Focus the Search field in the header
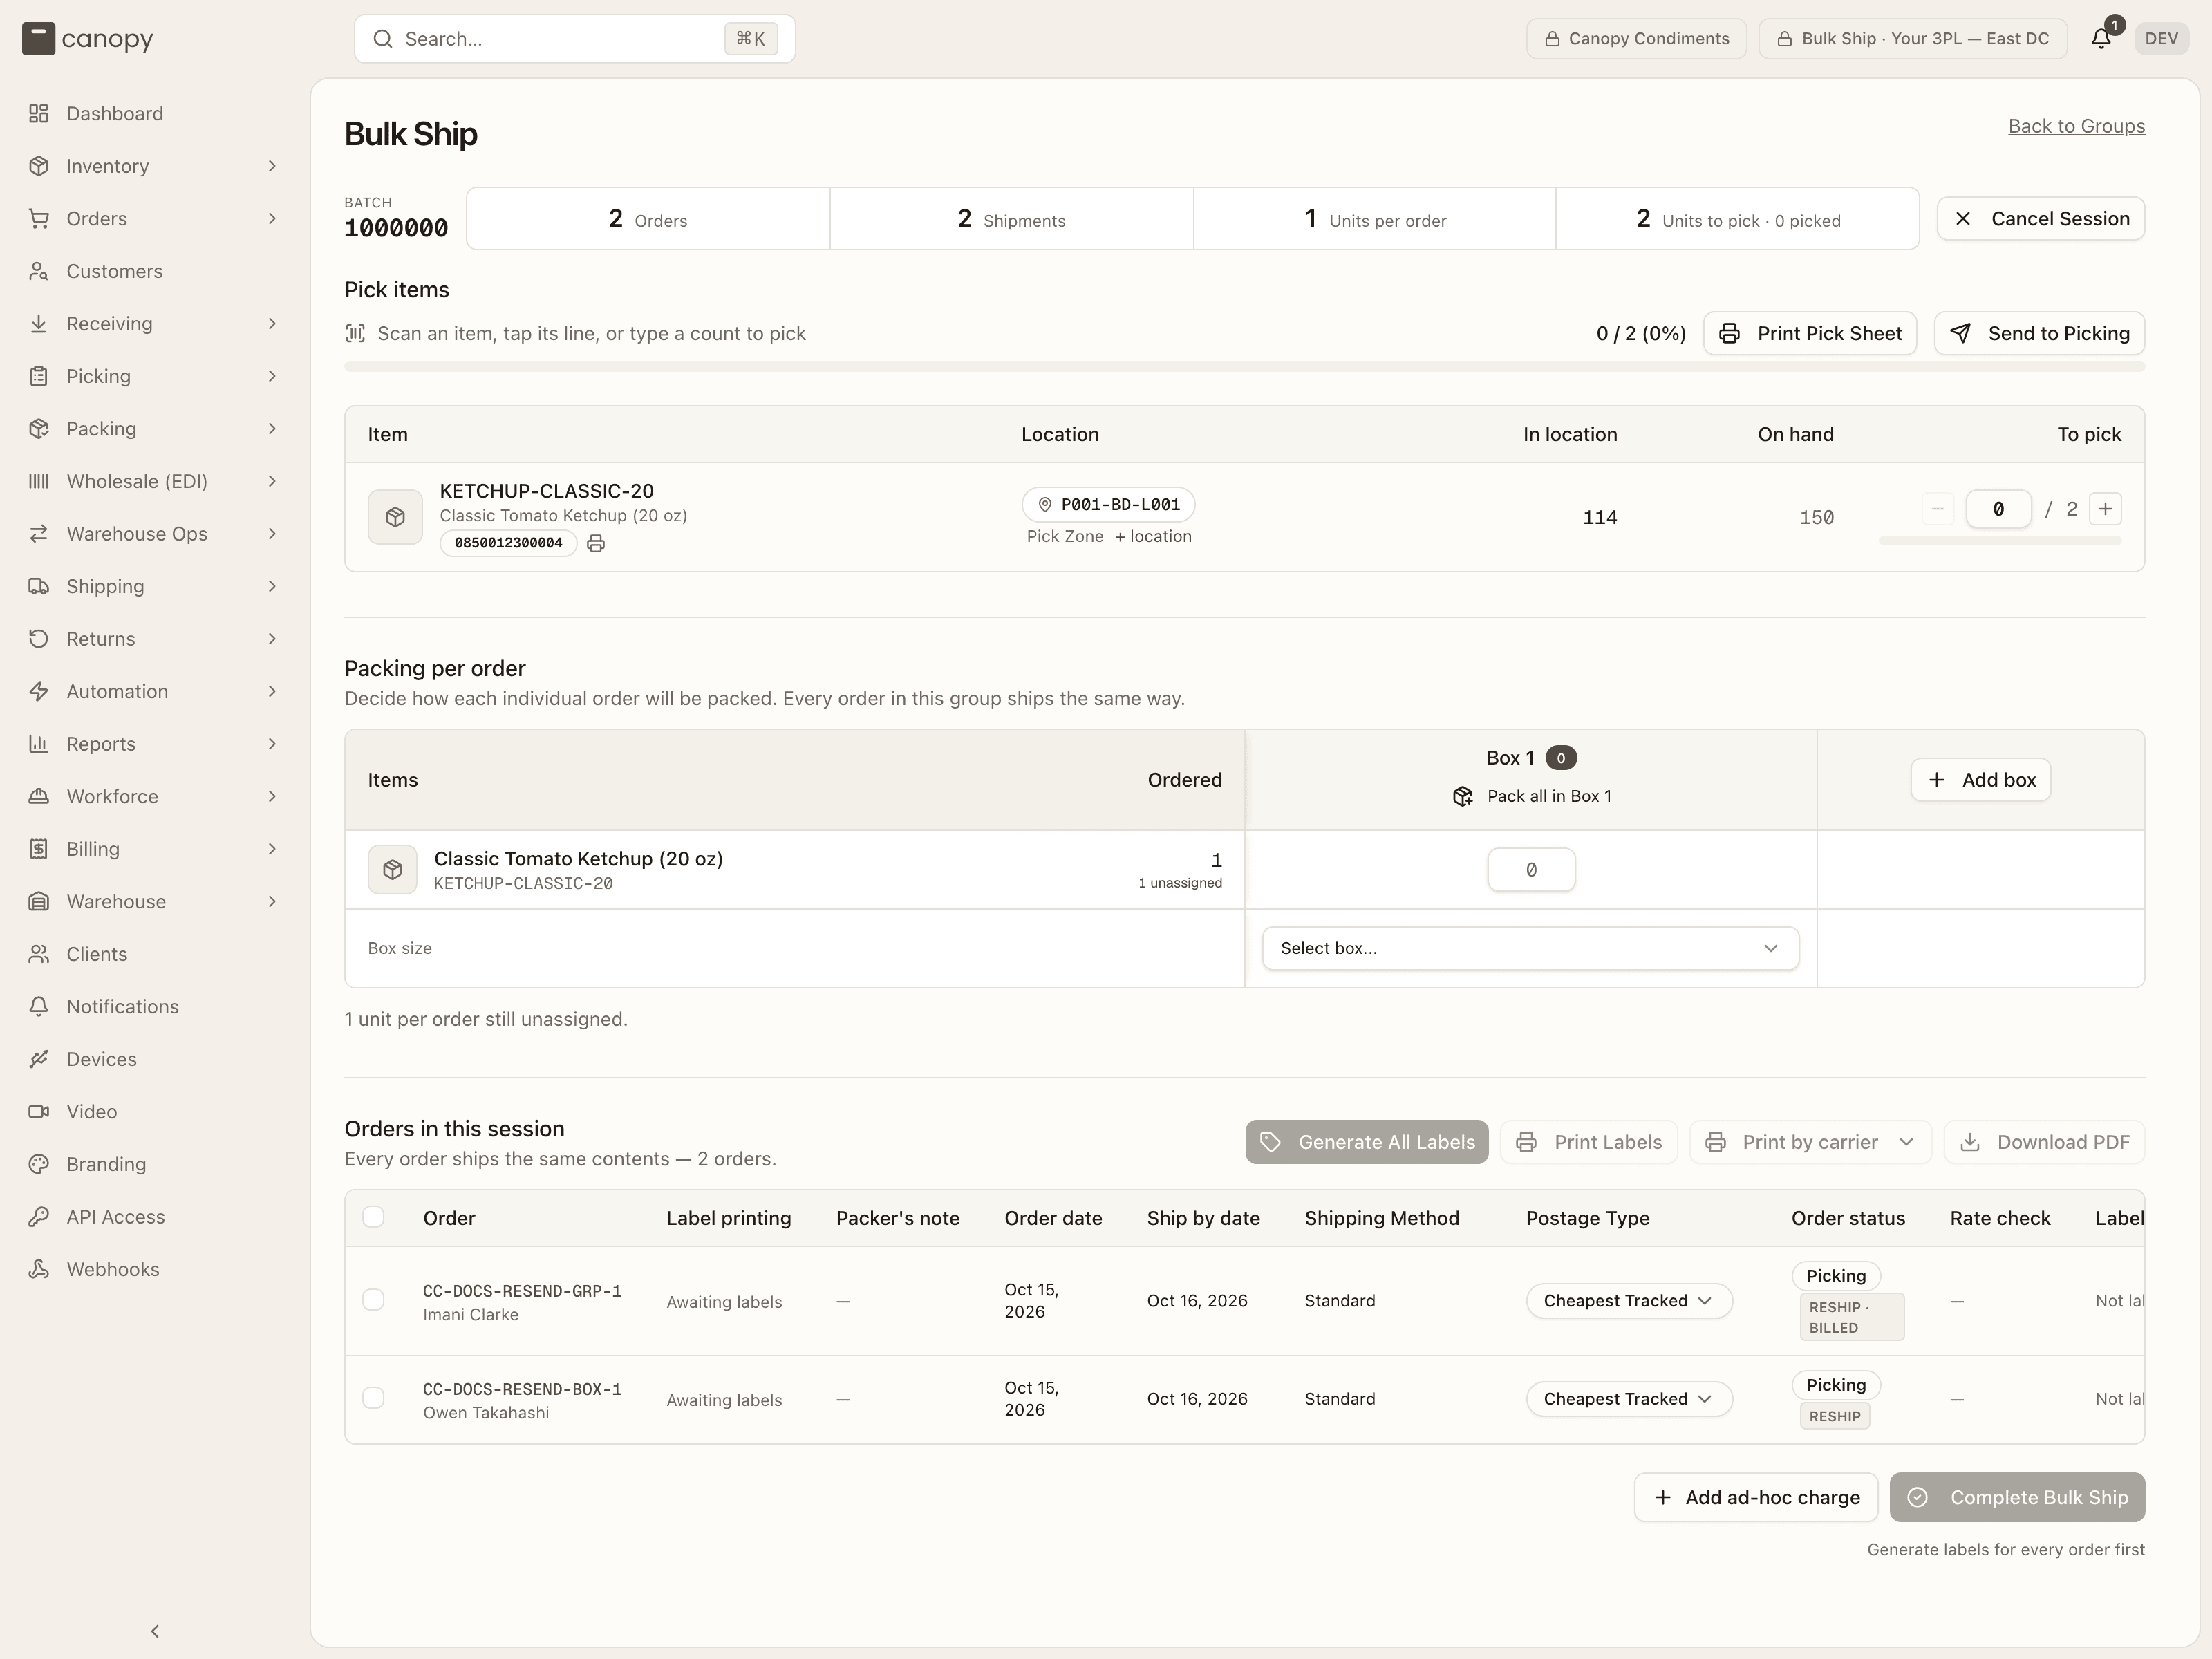Image resolution: width=2212 pixels, height=1659 pixels. tap(574, 39)
